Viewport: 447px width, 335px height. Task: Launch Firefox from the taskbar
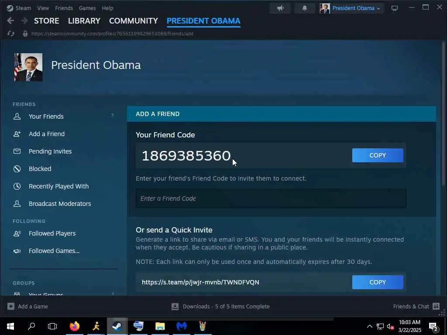pyautogui.click(x=74, y=326)
